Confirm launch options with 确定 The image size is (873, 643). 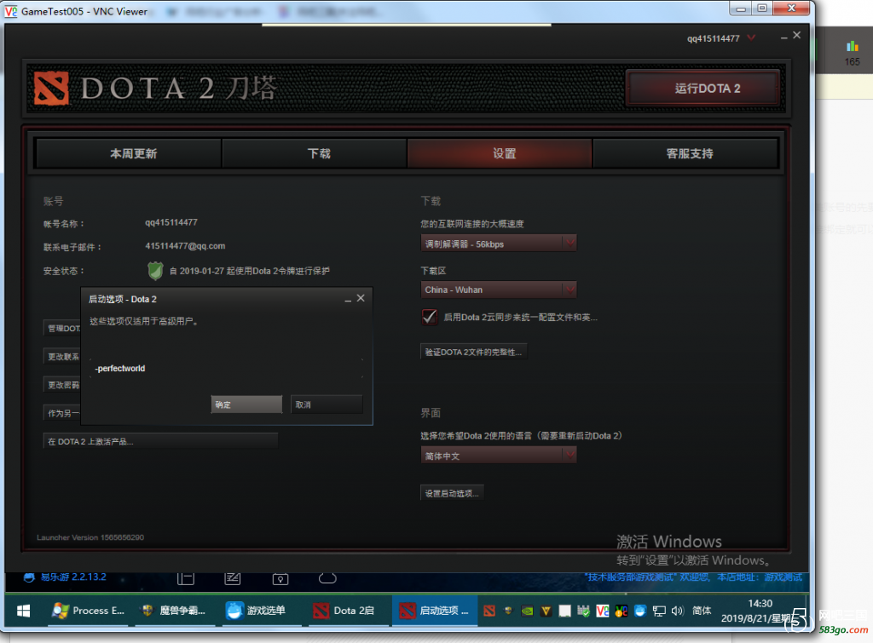click(246, 405)
